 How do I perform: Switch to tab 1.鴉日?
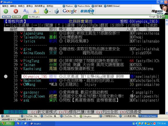(10, 116)
